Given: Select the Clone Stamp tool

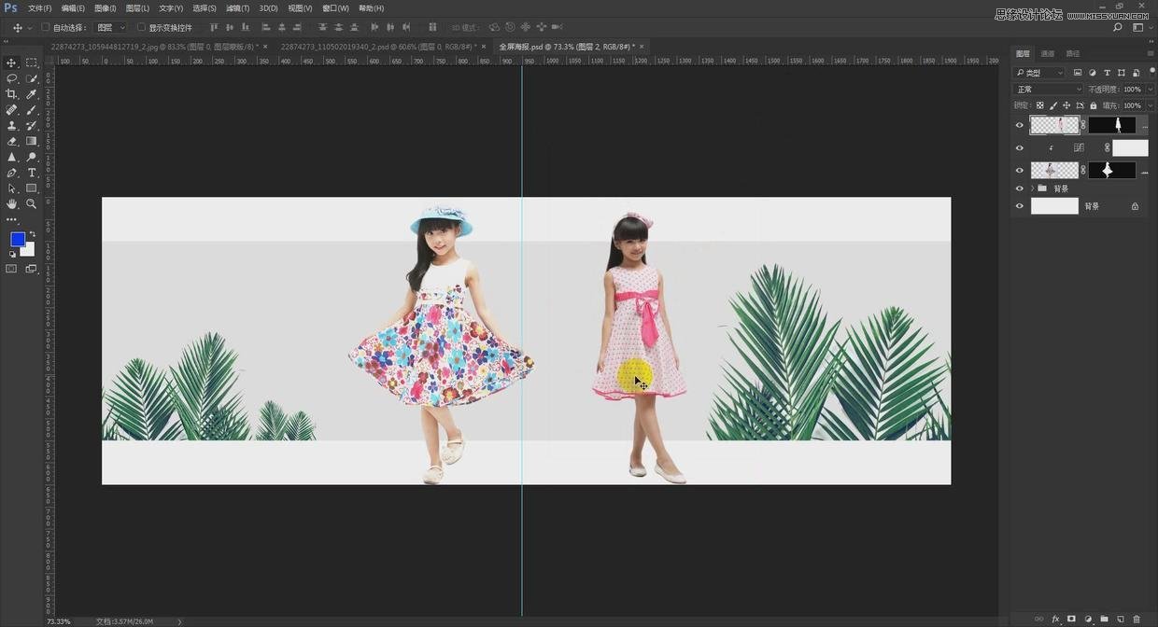Looking at the screenshot, I should click(x=12, y=125).
